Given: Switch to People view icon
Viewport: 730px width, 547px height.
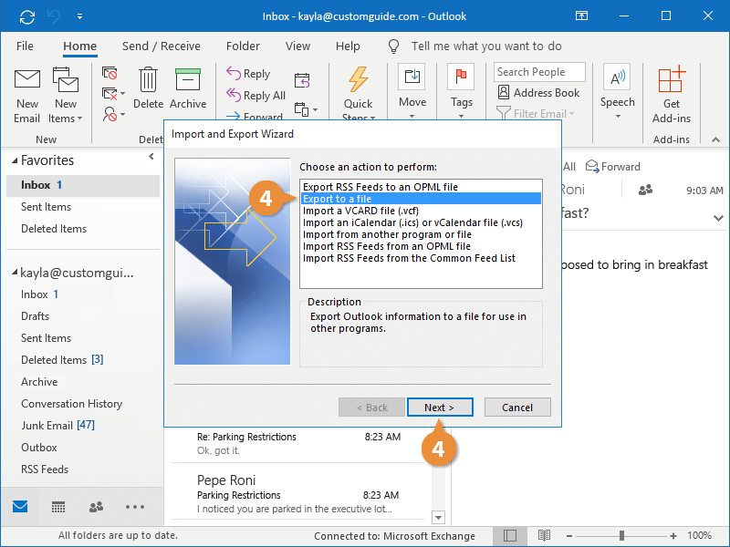Looking at the screenshot, I should (96, 507).
